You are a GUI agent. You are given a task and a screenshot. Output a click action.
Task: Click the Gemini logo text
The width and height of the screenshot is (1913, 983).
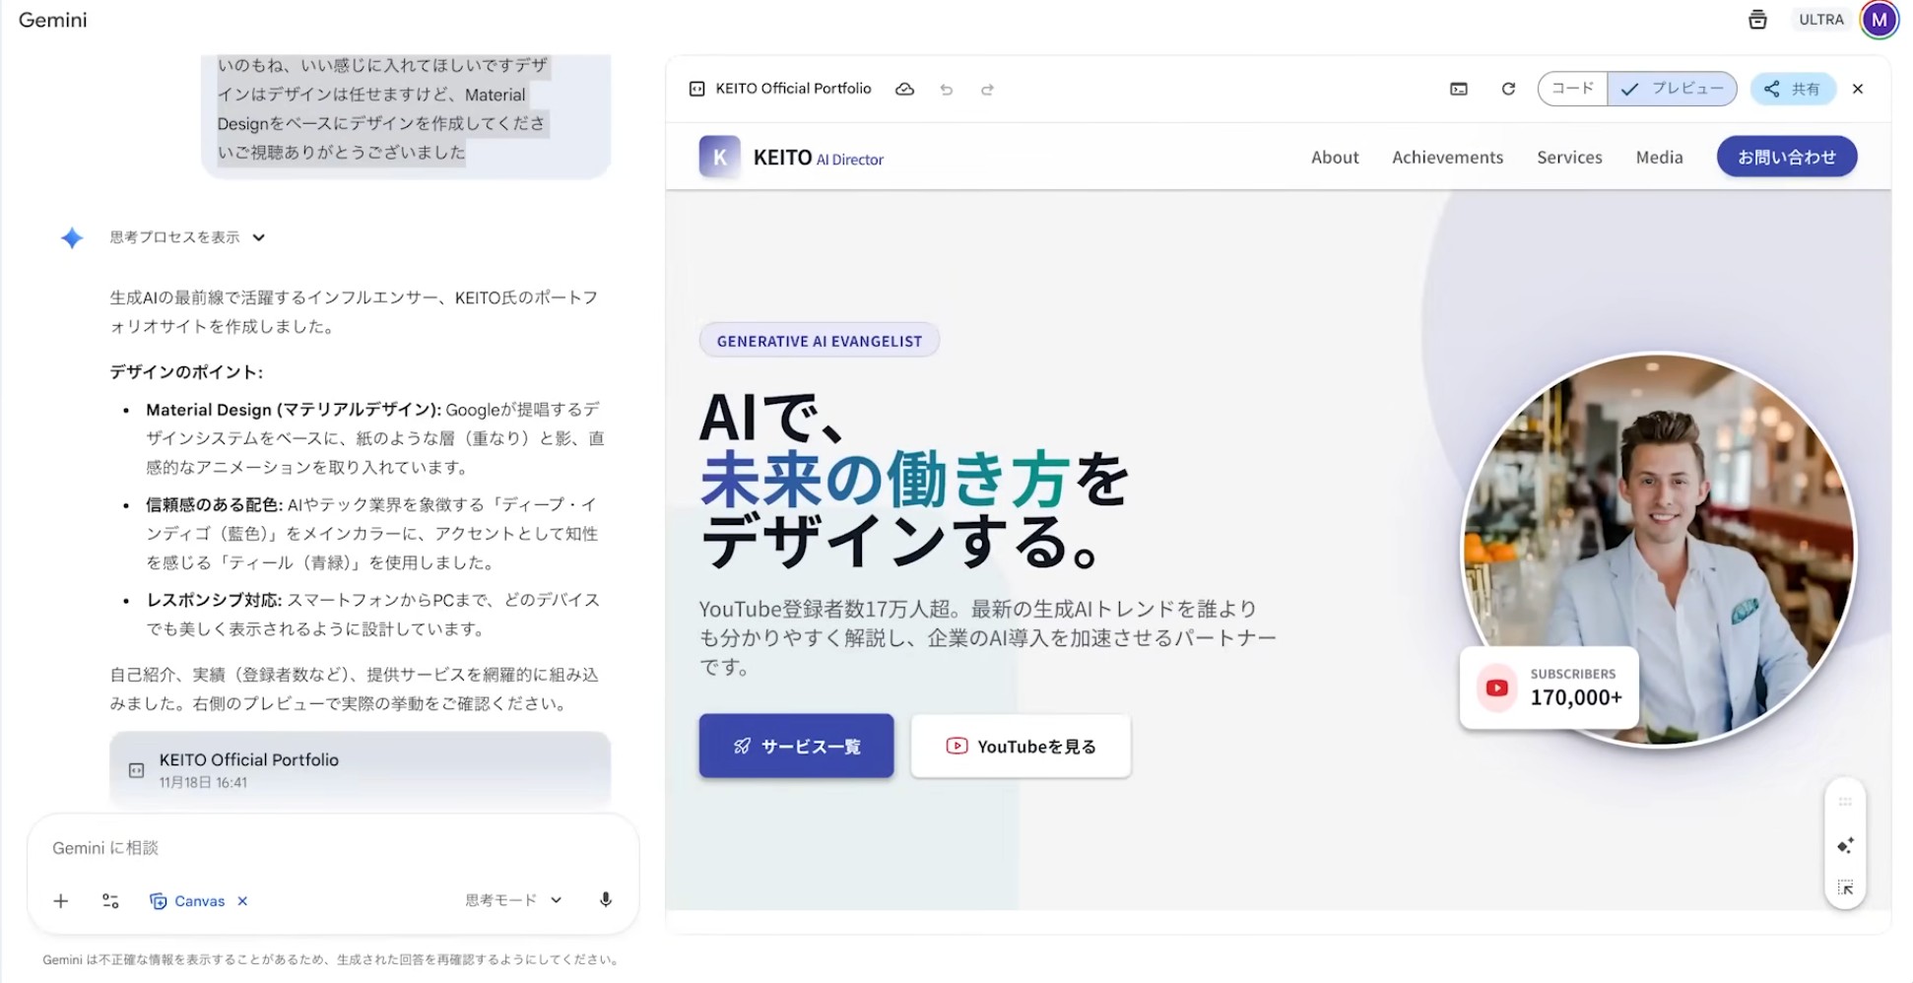tap(53, 20)
